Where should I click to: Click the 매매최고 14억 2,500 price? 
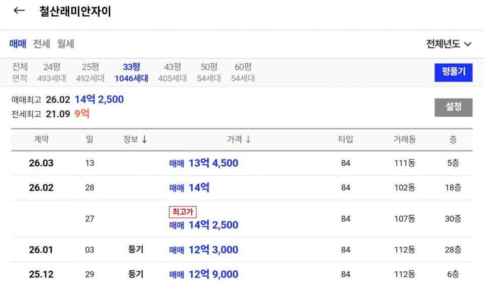99,100
